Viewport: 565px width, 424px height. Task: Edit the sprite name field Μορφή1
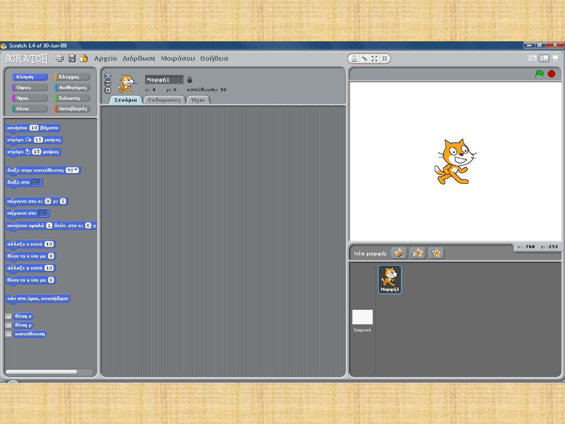coord(164,79)
